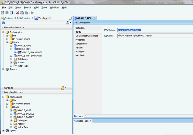Click the Copy toolbar icon
The height and width of the screenshot is (135, 193).
click(x=22, y=13)
